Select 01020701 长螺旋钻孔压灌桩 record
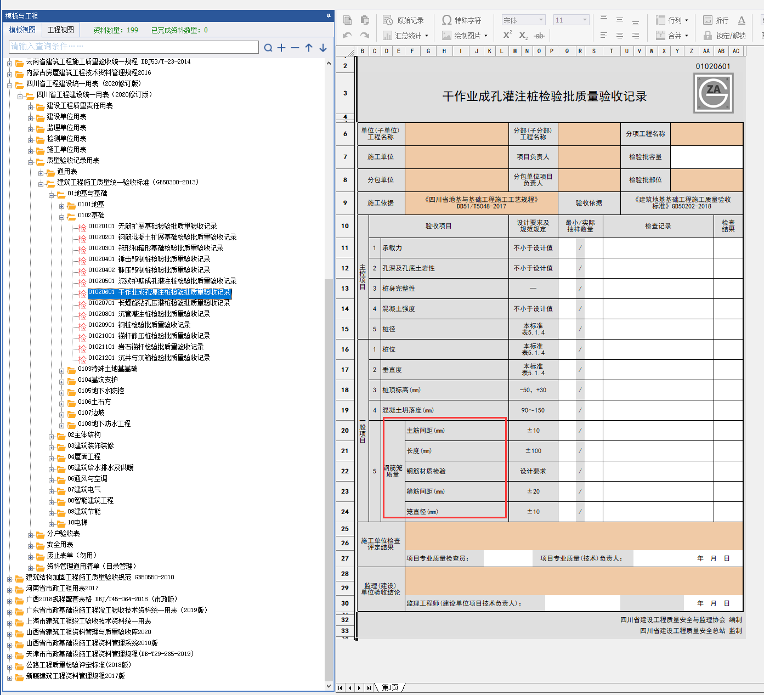This screenshot has height=695, width=764. (159, 303)
